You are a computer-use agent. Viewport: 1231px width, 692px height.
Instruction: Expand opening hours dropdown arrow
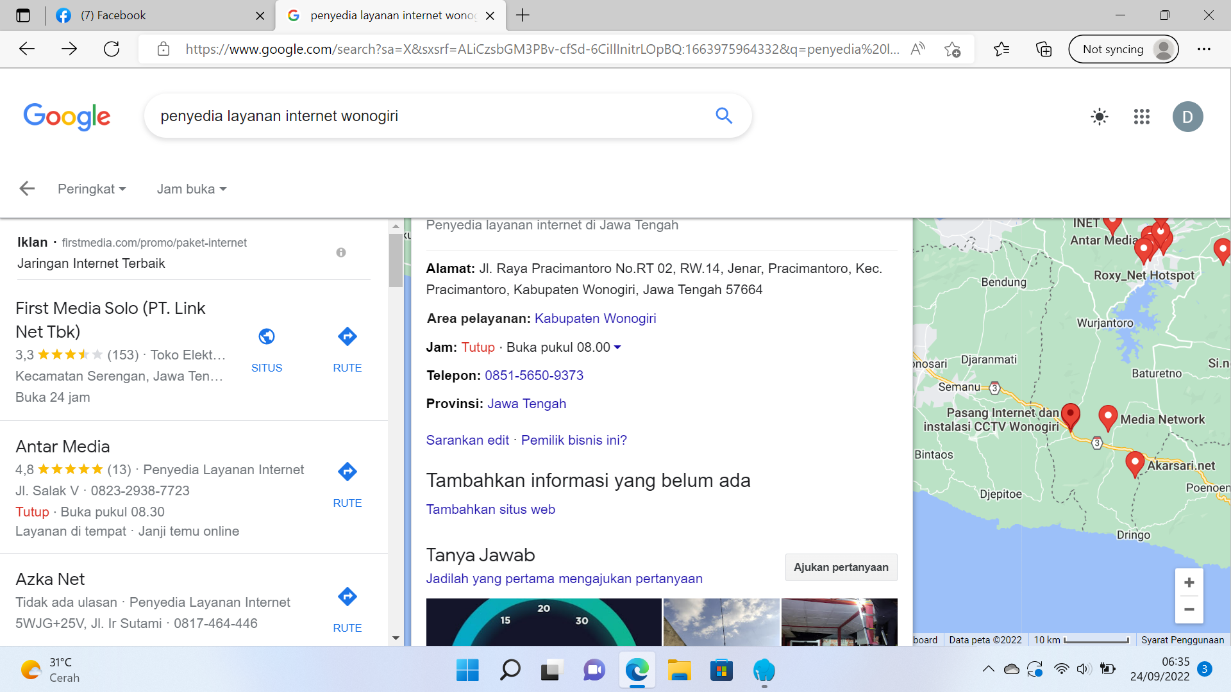[617, 347]
